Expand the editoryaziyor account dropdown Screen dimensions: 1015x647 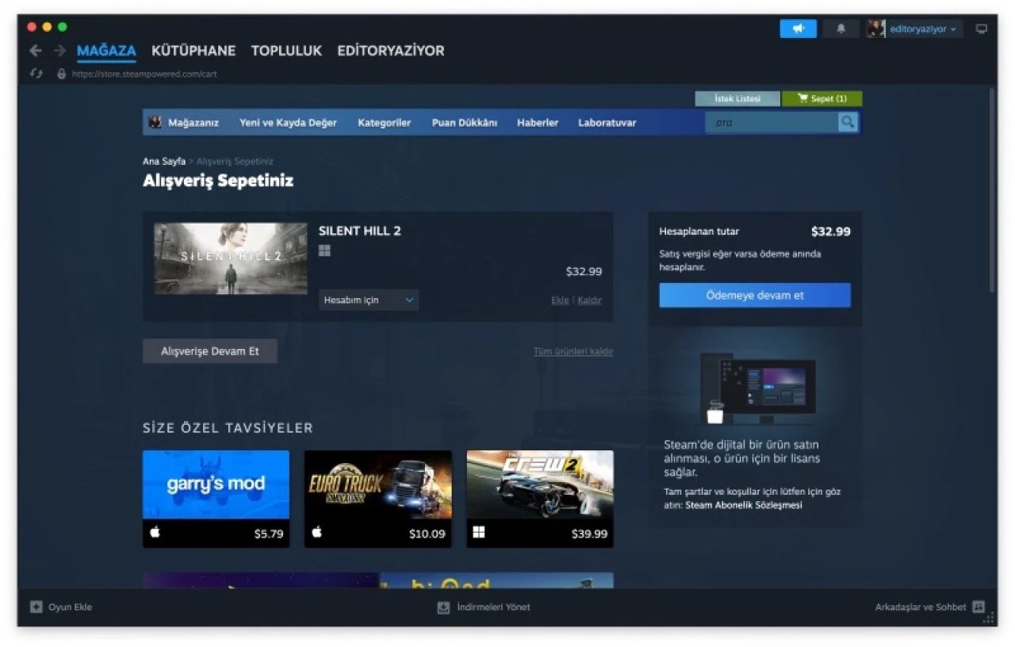[954, 29]
